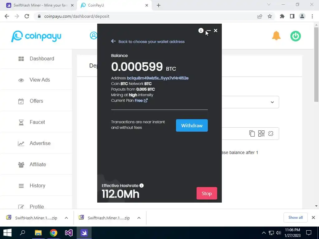Toggle the browser side panel button
Screen dimensions: 319x239
coord(292,16)
